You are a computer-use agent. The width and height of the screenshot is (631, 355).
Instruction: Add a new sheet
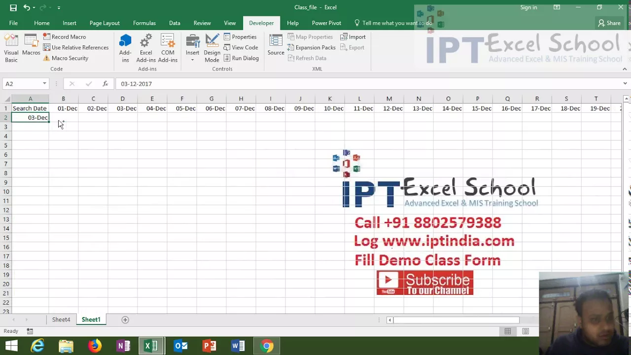(x=125, y=319)
